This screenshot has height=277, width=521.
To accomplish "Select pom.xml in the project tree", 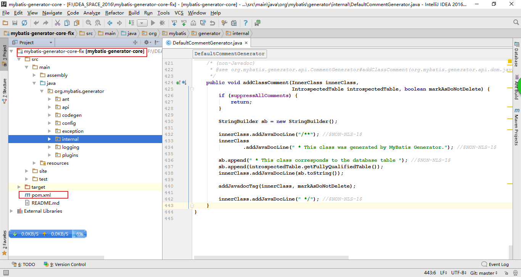I will click(x=41, y=195).
